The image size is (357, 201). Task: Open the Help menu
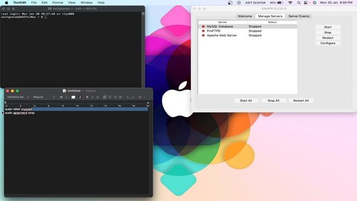click(x=101, y=3)
